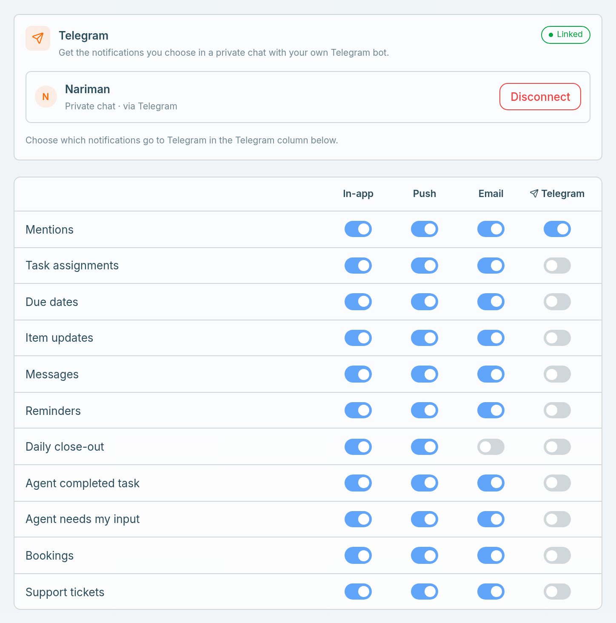Click the Mentions row label
This screenshot has height=623, width=616.
50,230
